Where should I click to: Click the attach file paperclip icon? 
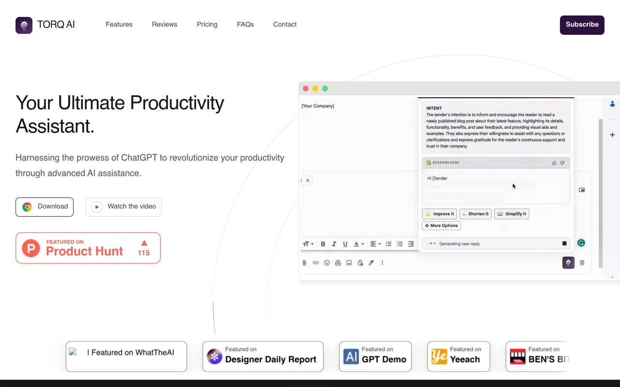305,263
